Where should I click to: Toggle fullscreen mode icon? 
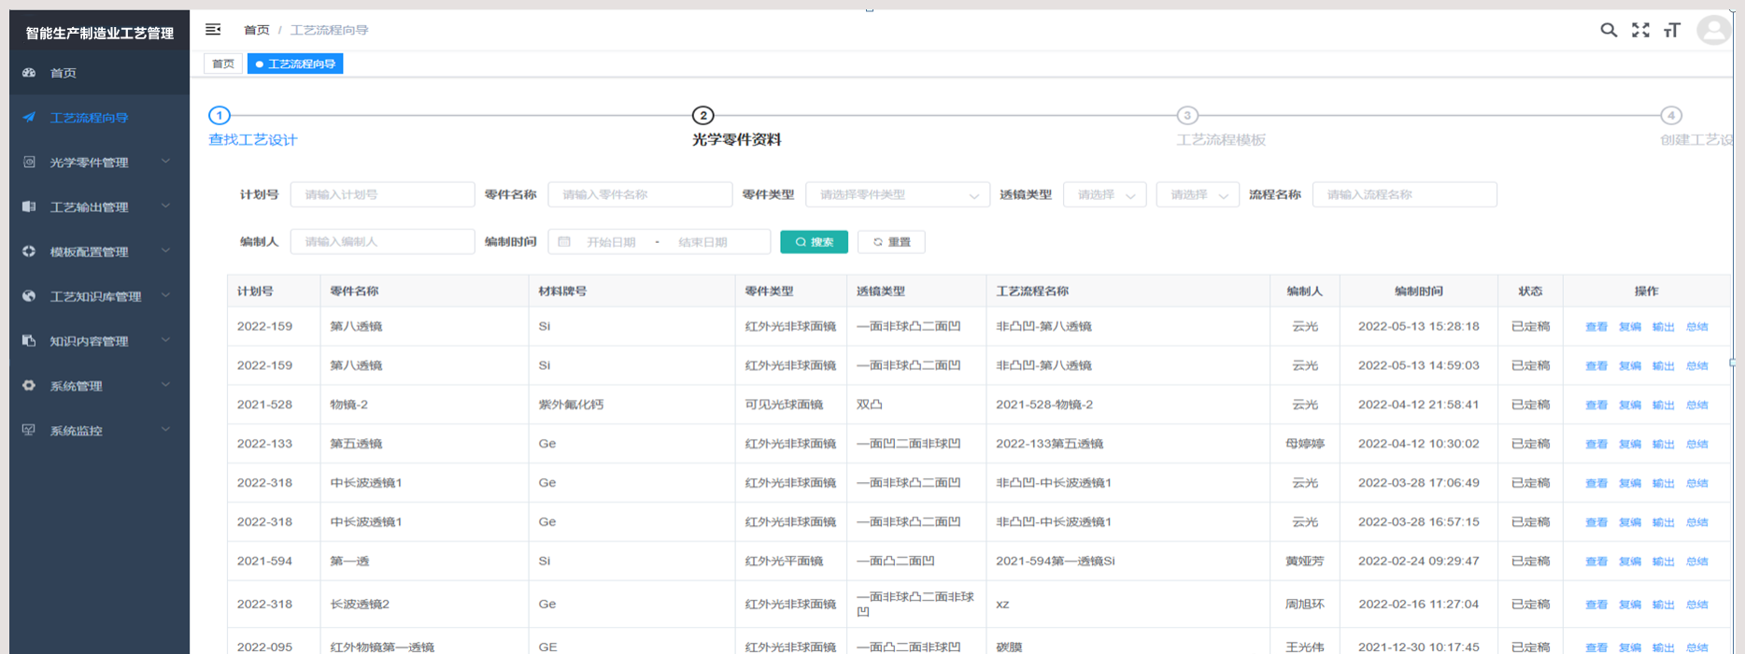pos(1640,30)
